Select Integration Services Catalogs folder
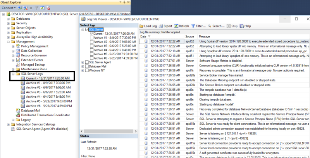Image resolution: width=310 pixels, height=158 pixels. coord(36,124)
